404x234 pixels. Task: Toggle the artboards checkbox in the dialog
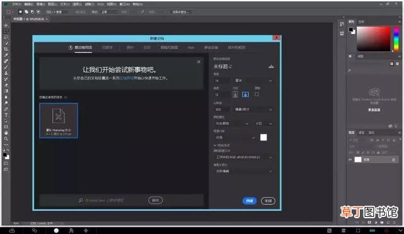257,94
